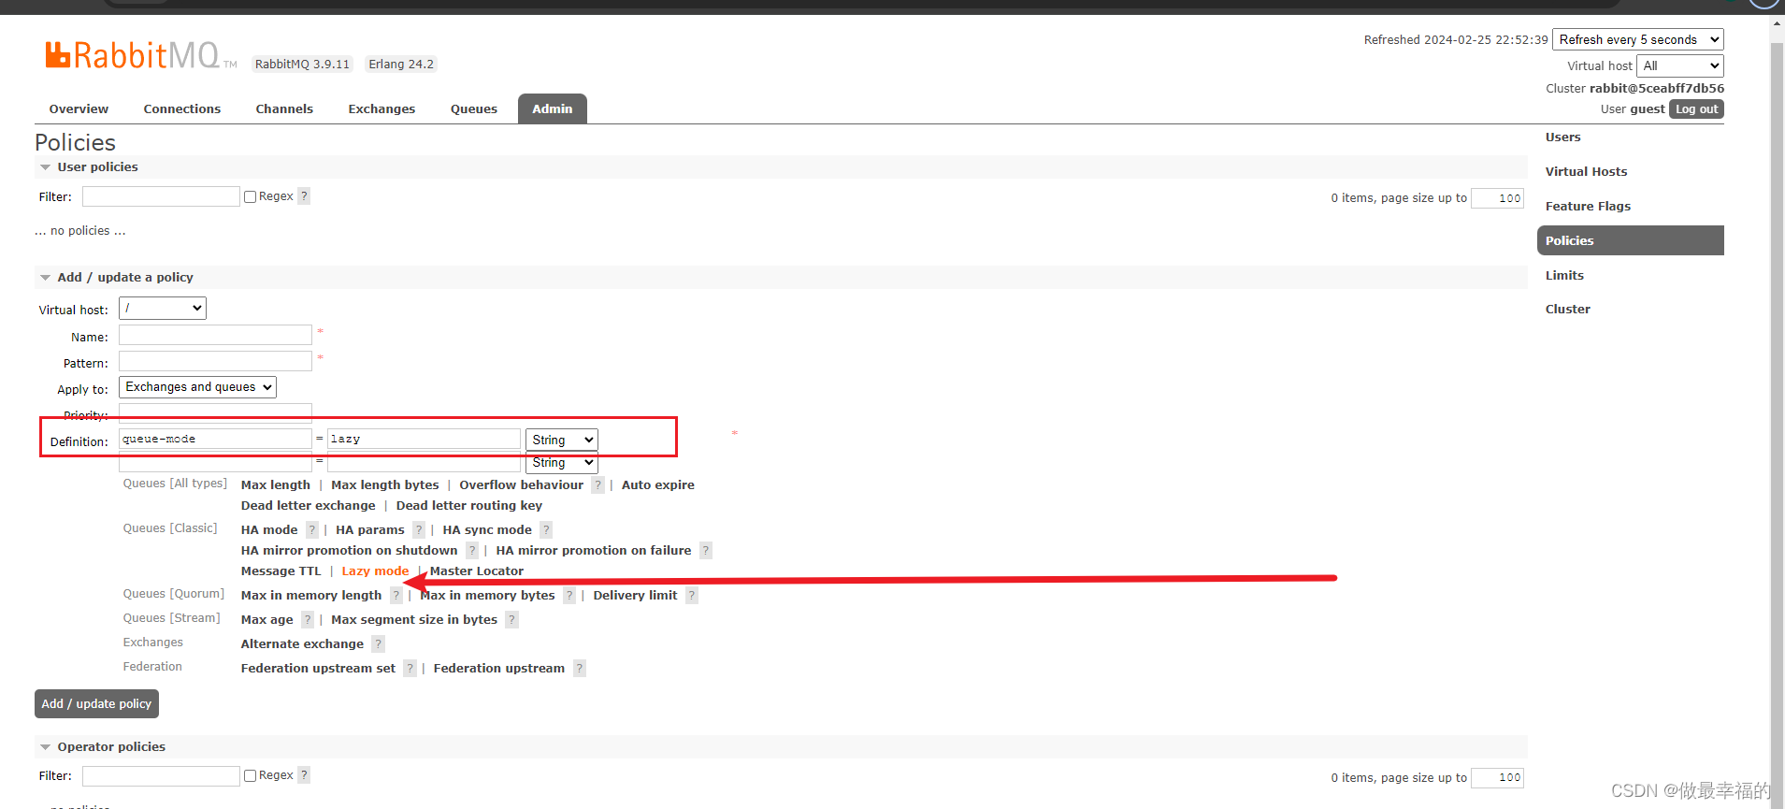Open help for Federation upstream set
Screen dimensions: 1785x809
pos(410,669)
